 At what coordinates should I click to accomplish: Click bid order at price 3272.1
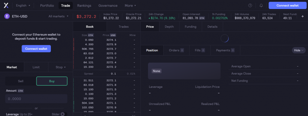[107, 80]
